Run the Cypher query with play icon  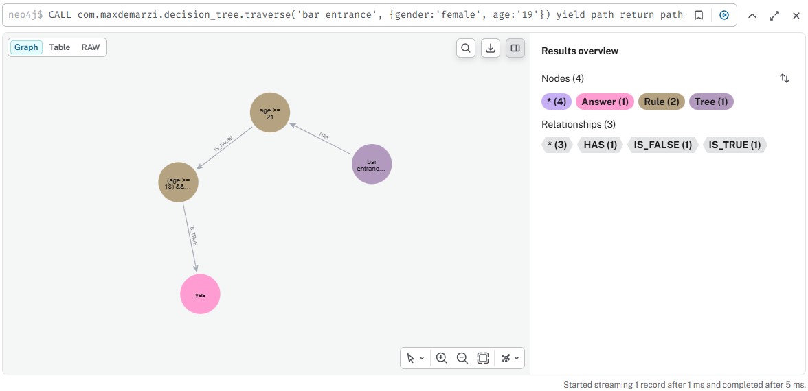pos(723,15)
